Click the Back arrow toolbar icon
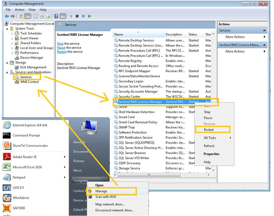 pos(7,16)
